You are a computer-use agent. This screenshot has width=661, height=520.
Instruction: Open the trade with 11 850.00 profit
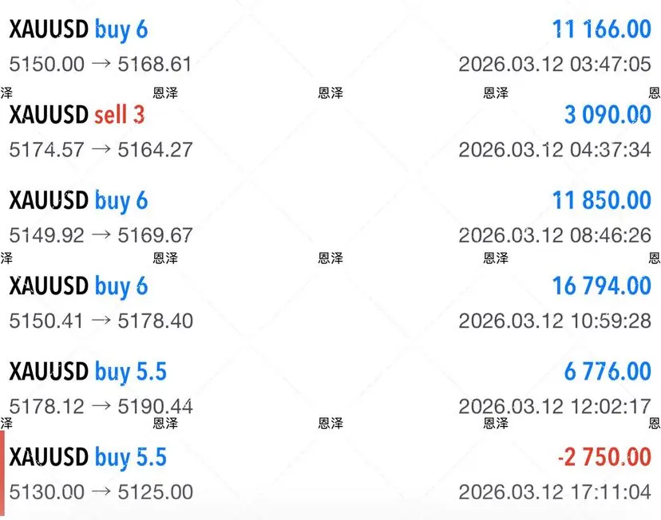[601, 200]
